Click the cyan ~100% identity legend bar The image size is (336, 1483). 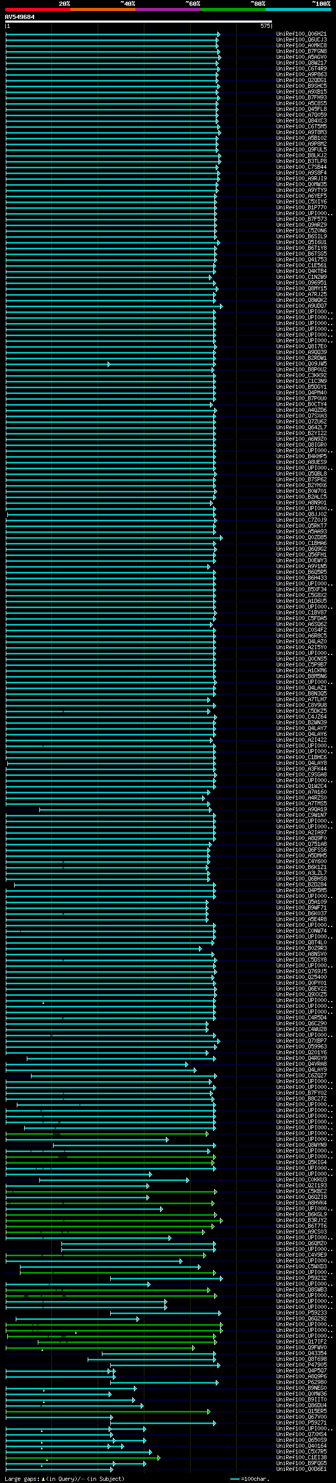299,9
